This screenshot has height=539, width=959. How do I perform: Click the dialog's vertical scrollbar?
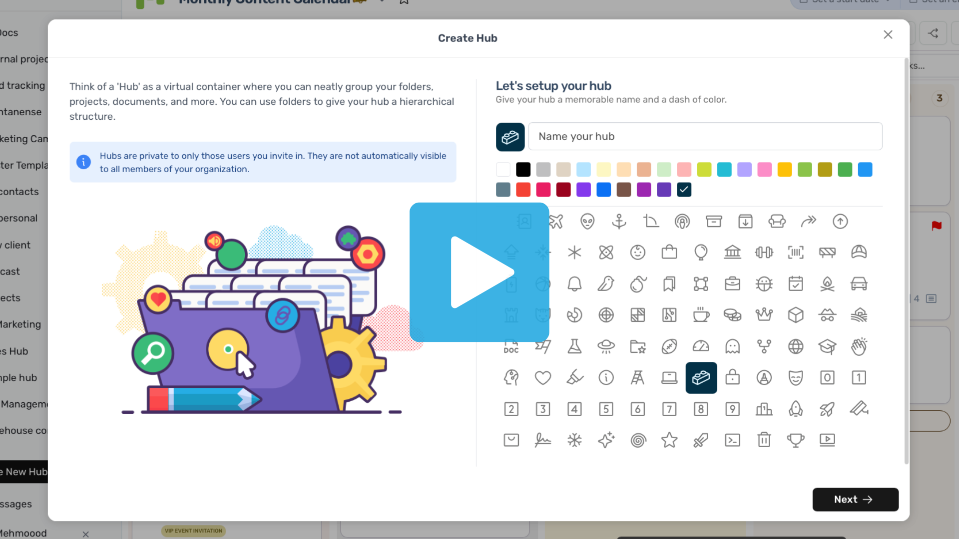[906, 260]
